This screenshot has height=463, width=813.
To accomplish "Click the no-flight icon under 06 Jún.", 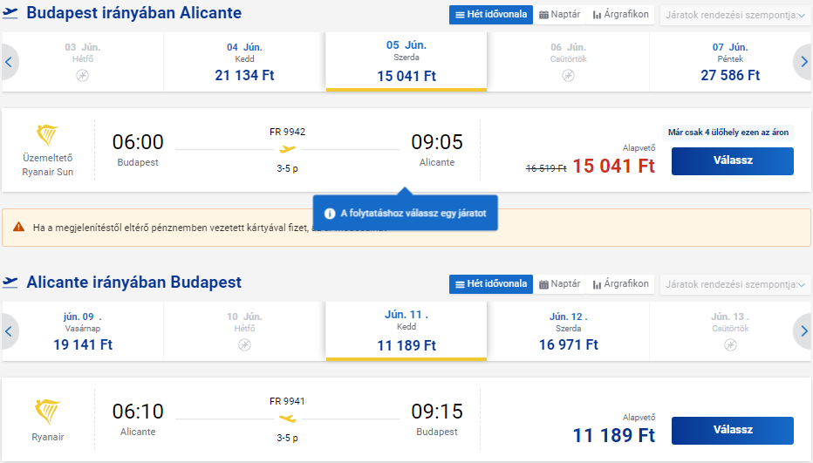I will (568, 76).
